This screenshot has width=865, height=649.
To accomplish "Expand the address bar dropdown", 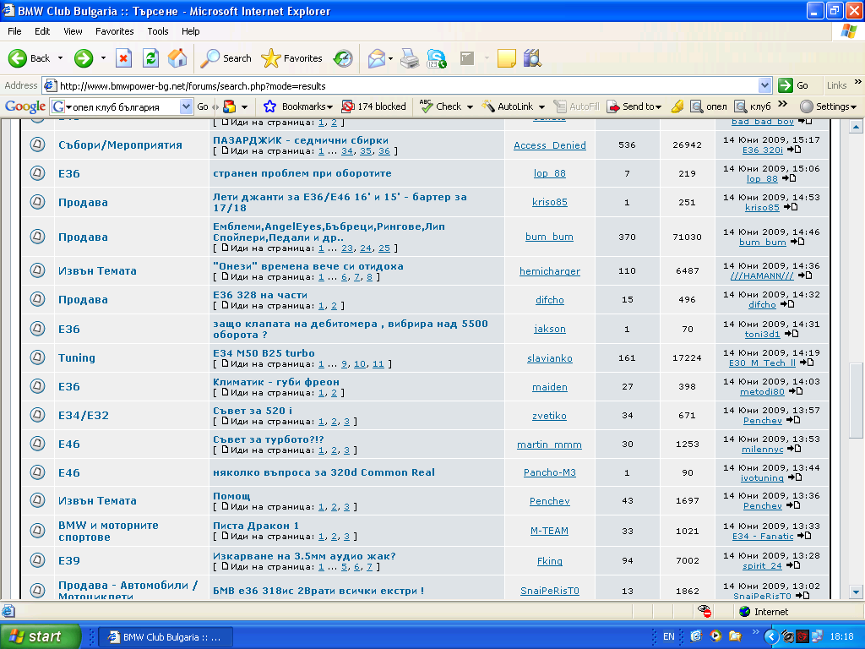I will 764,85.
